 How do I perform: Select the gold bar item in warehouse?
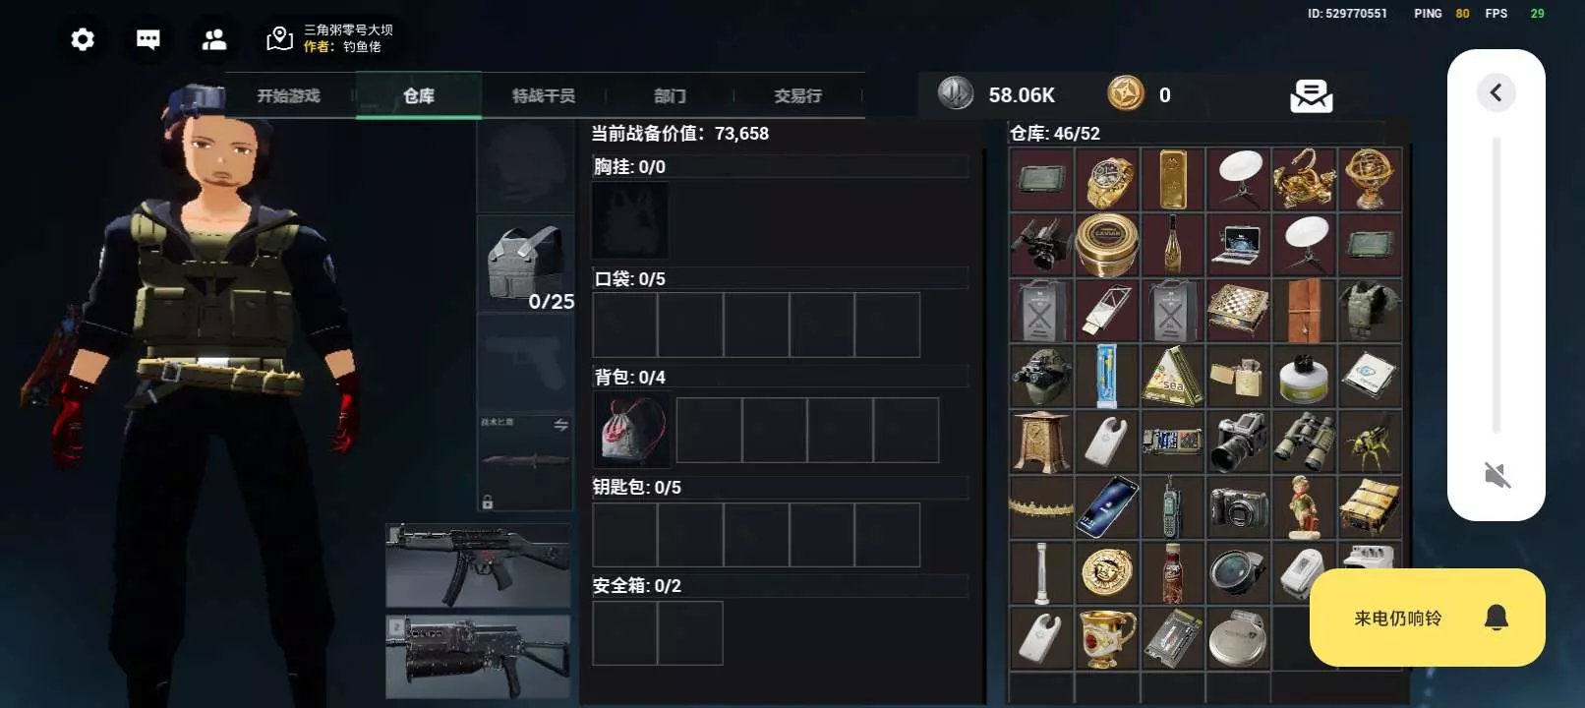point(1173,179)
